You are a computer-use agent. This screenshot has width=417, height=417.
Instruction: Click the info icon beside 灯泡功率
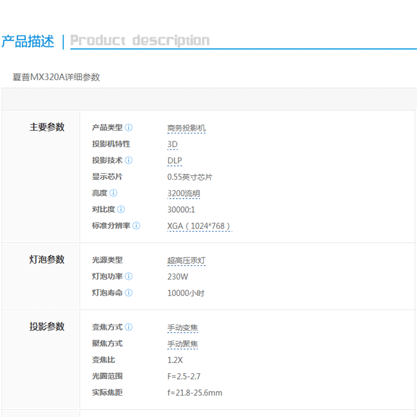pyautogui.click(x=129, y=276)
